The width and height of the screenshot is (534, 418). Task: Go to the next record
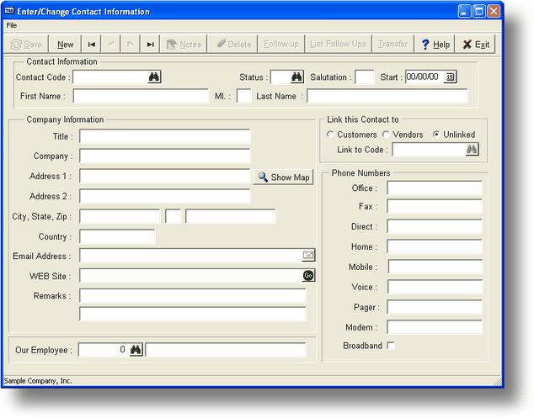[x=131, y=45]
